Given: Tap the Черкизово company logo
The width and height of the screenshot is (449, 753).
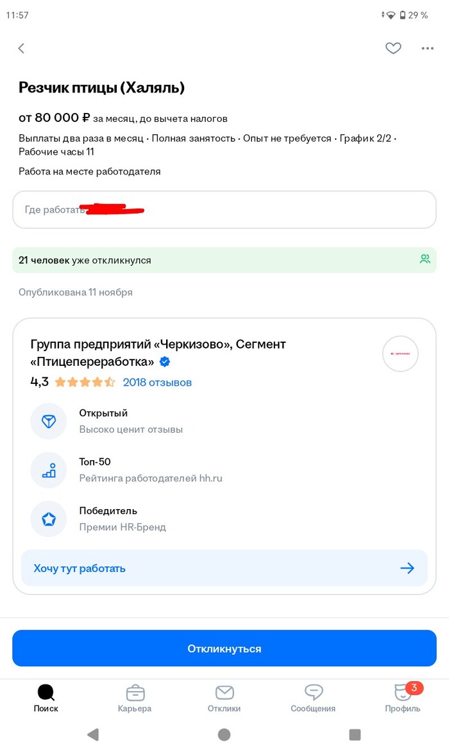Looking at the screenshot, I should [400, 354].
